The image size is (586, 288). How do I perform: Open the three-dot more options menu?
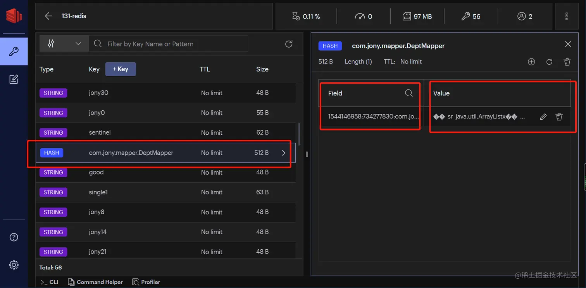point(567,16)
